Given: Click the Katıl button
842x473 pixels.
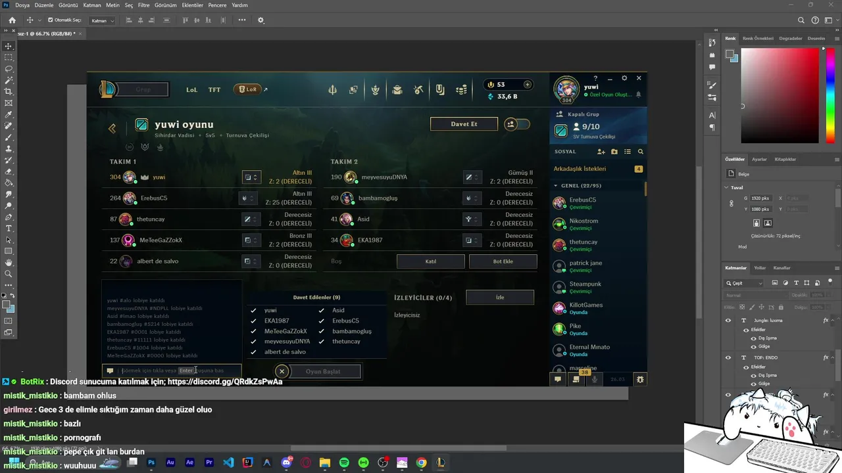Looking at the screenshot, I should (x=431, y=261).
